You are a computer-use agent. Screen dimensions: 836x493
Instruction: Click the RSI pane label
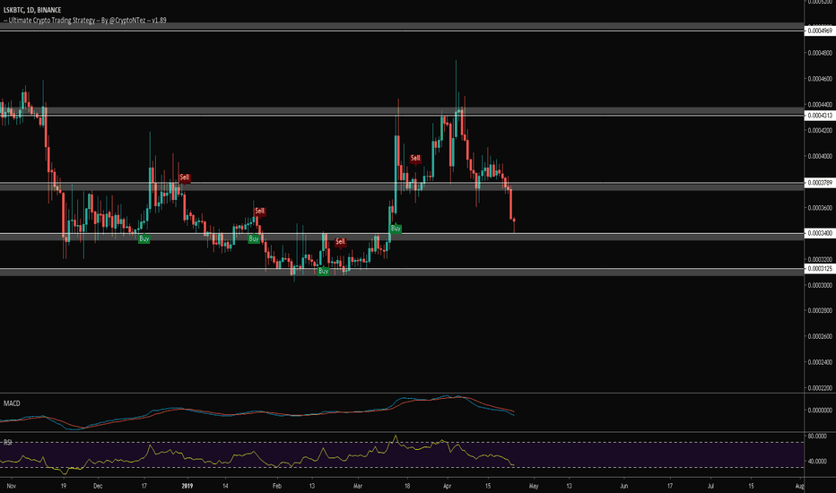tap(7, 443)
